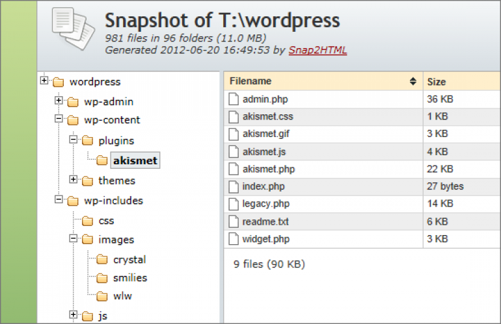Viewport: 501px width, 324px height.
Task: Click the admin.php file icon
Action: 234,99
